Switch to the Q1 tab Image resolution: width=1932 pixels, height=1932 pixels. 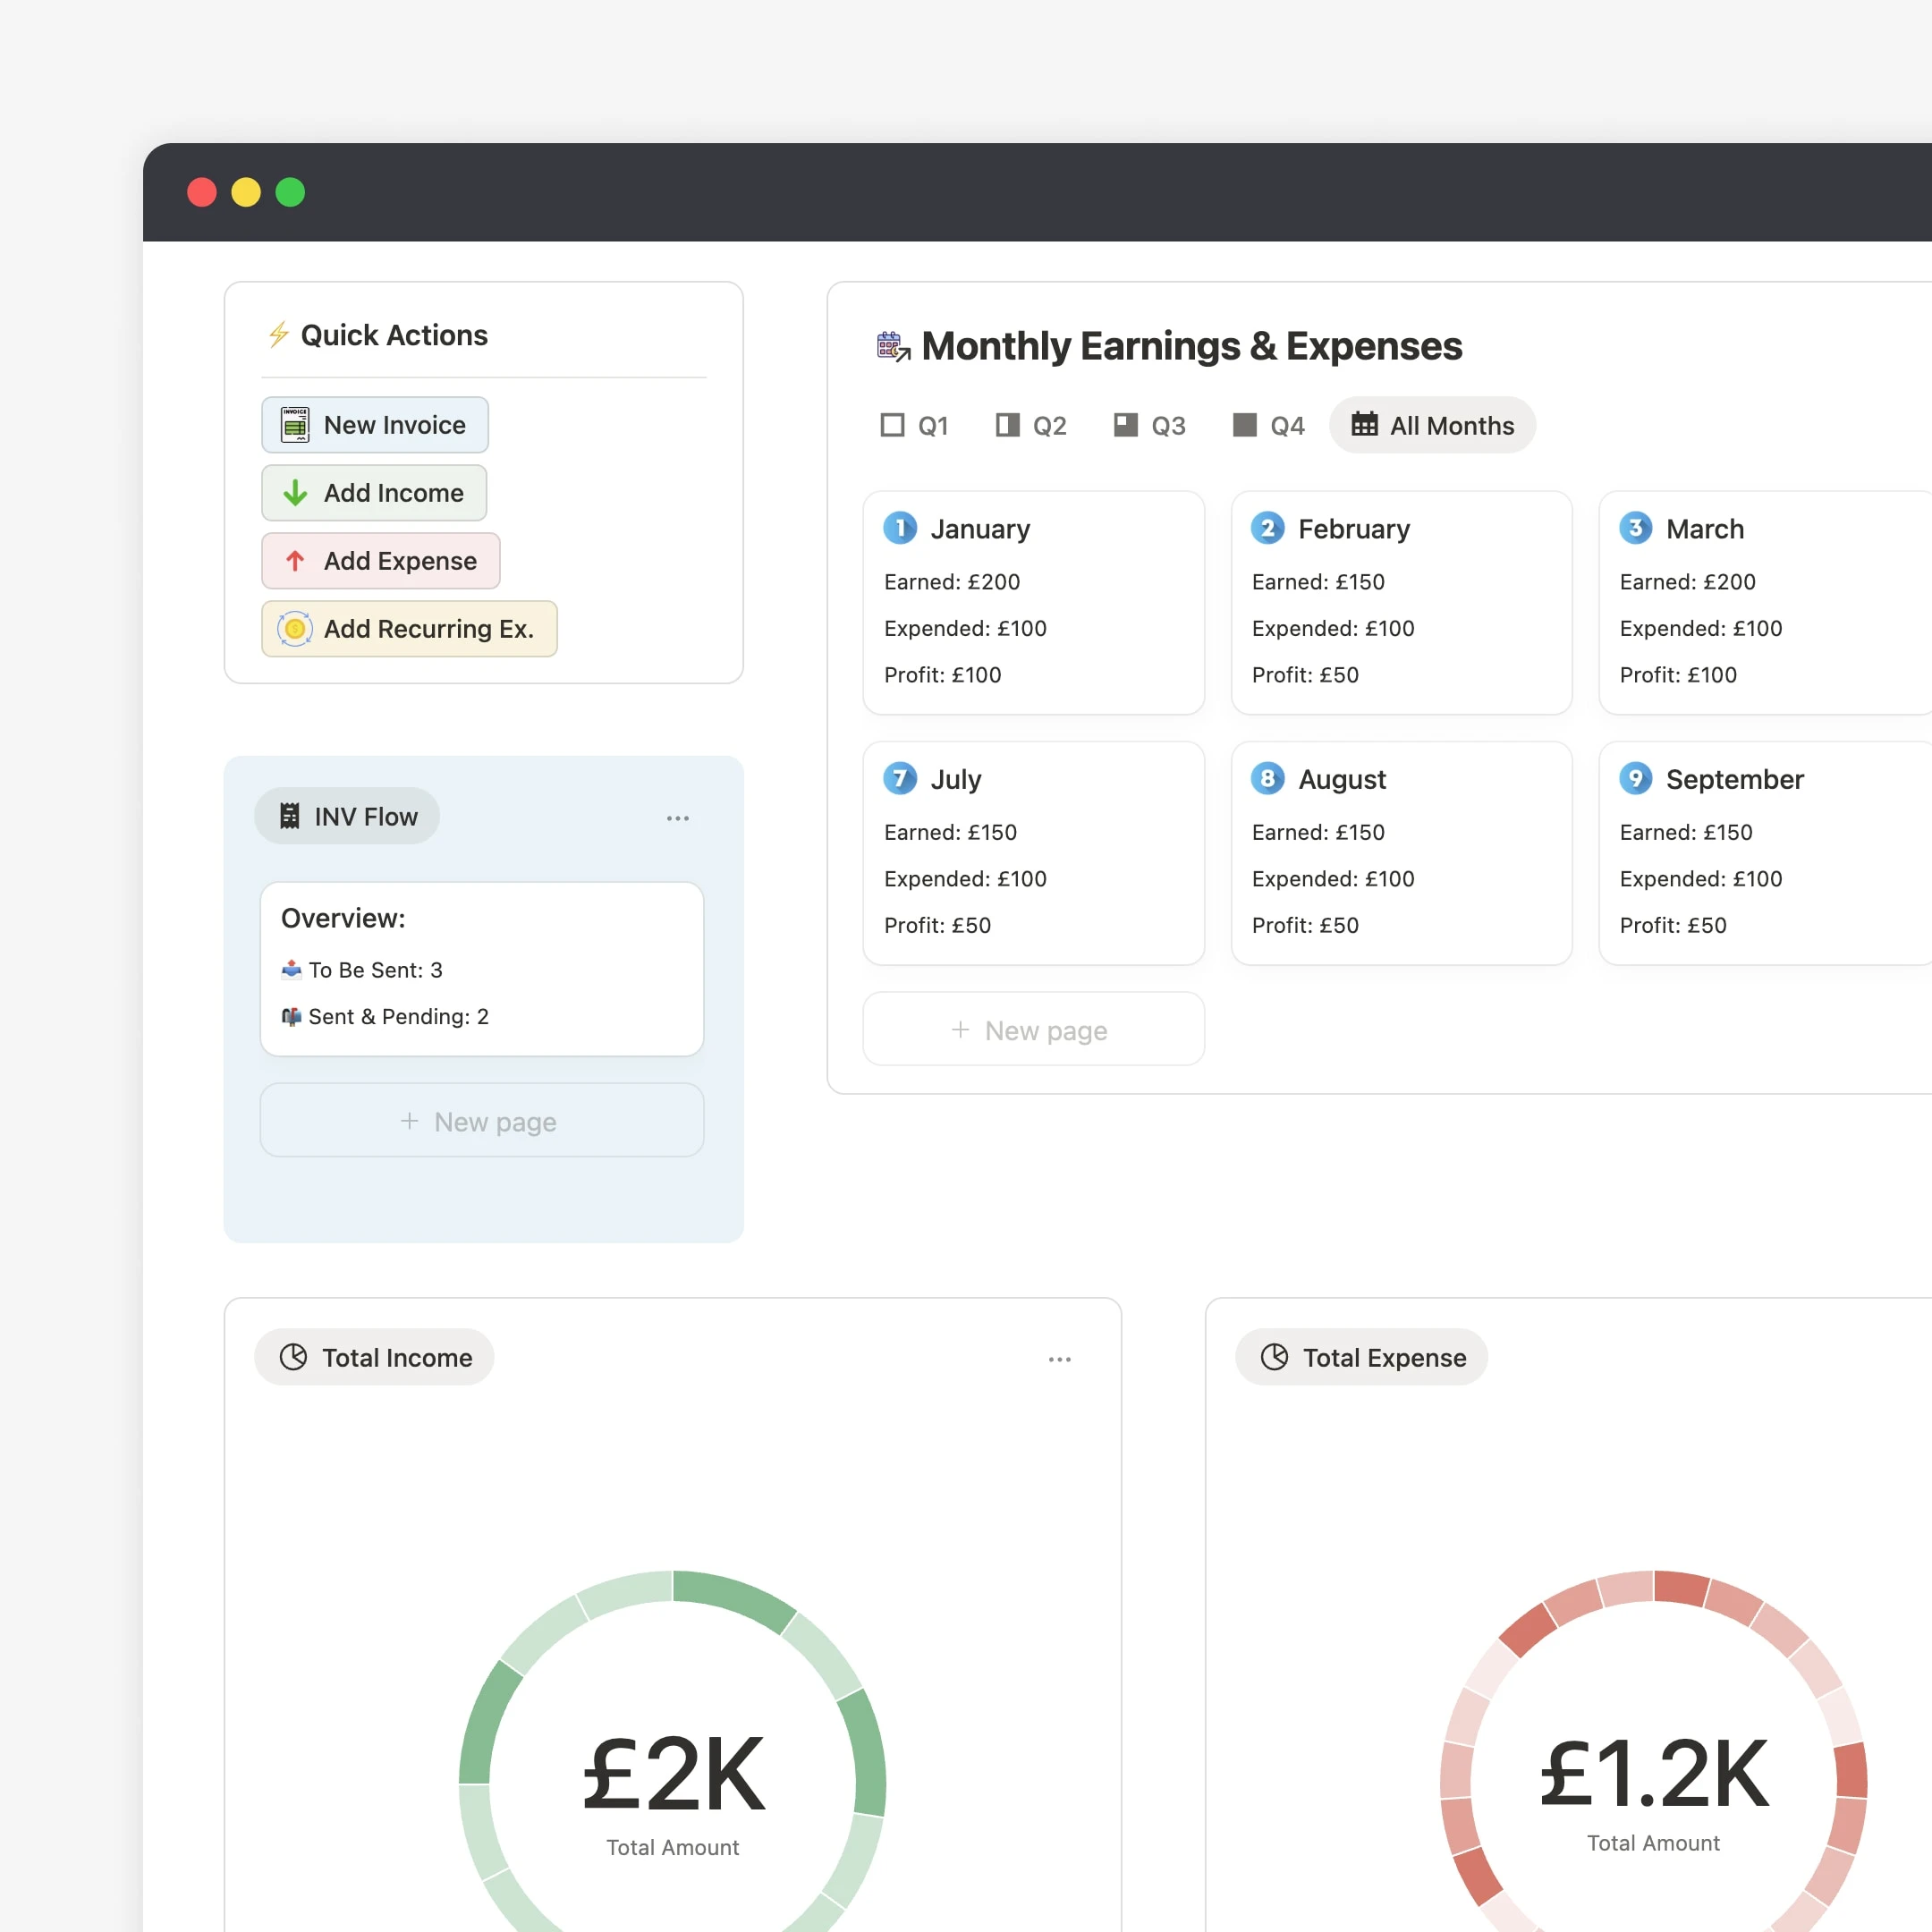pyautogui.click(x=914, y=426)
